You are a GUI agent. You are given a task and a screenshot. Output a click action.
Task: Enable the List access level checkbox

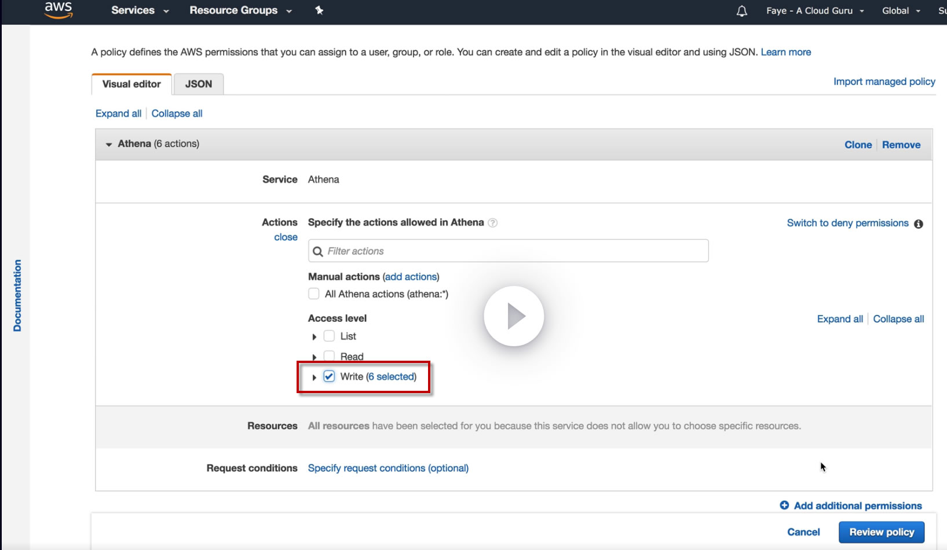tap(329, 336)
